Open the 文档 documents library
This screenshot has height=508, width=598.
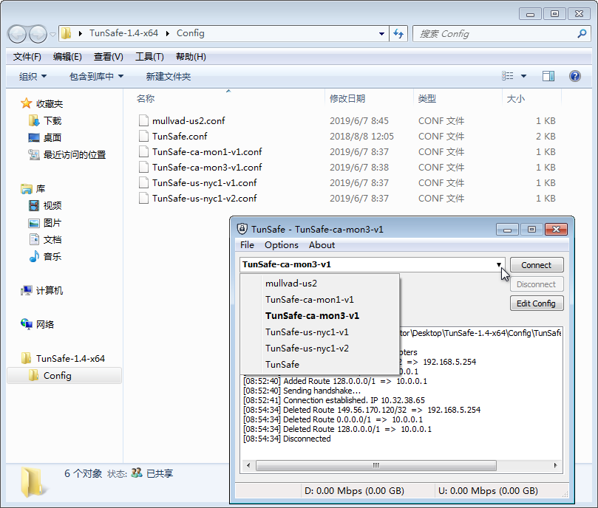click(x=45, y=240)
